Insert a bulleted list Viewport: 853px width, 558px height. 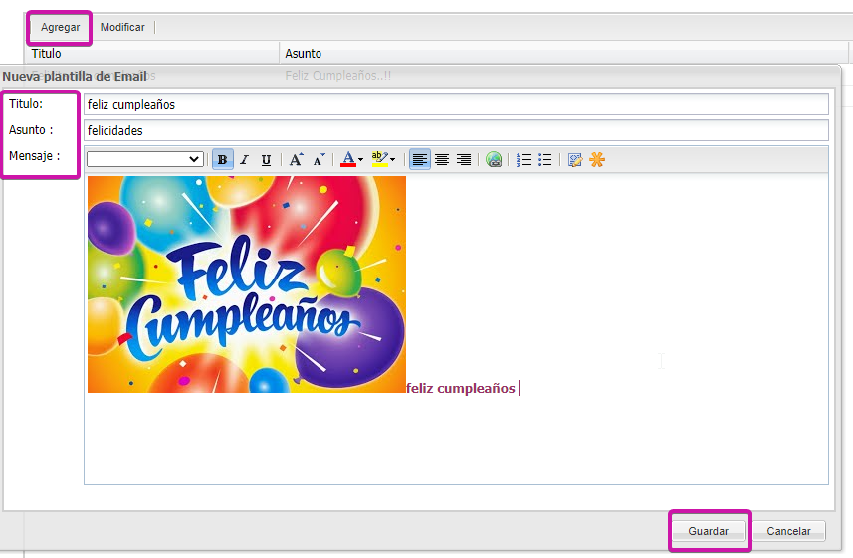click(545, 159)
